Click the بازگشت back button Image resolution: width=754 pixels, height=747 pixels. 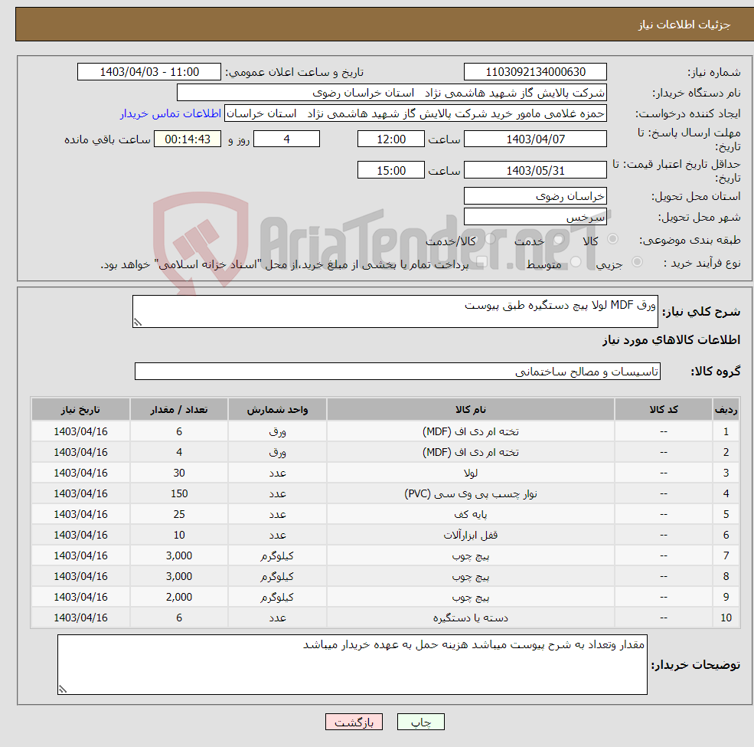point(354,722)
